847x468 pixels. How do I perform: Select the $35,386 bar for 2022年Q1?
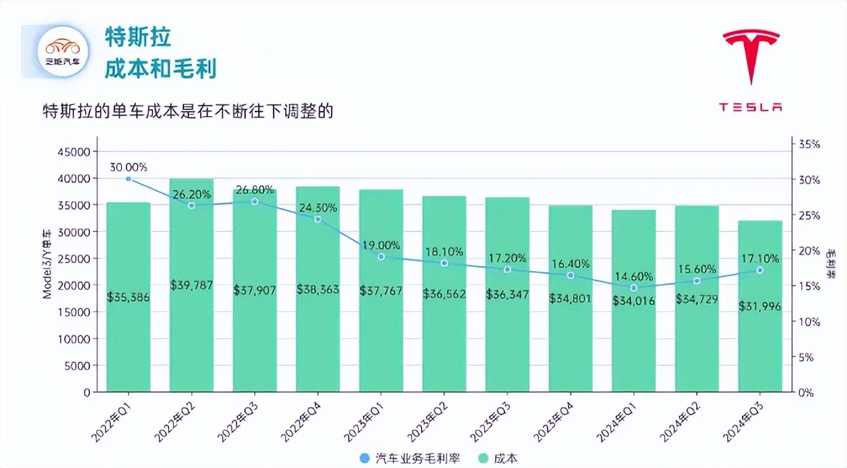point(128,297)
